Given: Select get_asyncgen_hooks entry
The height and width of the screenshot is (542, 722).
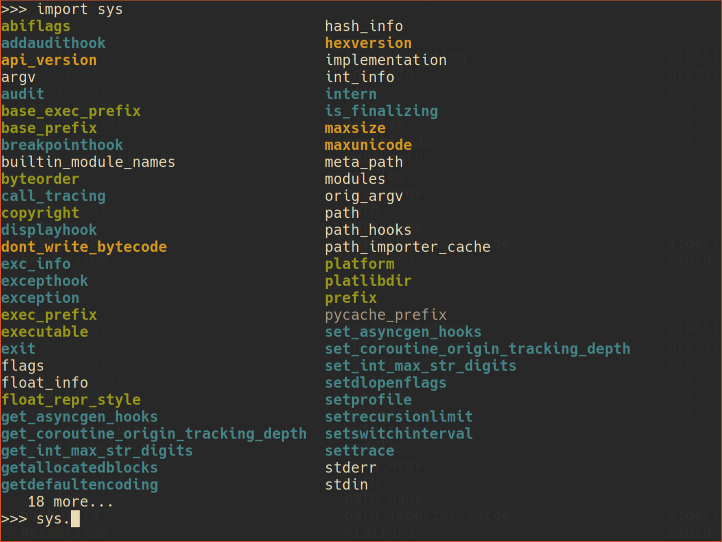Looking at the screenshot, I should (x=79, y=417).
